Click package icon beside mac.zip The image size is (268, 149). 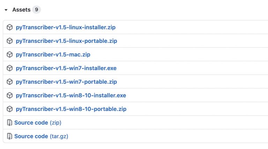click(x=10, y=54)
